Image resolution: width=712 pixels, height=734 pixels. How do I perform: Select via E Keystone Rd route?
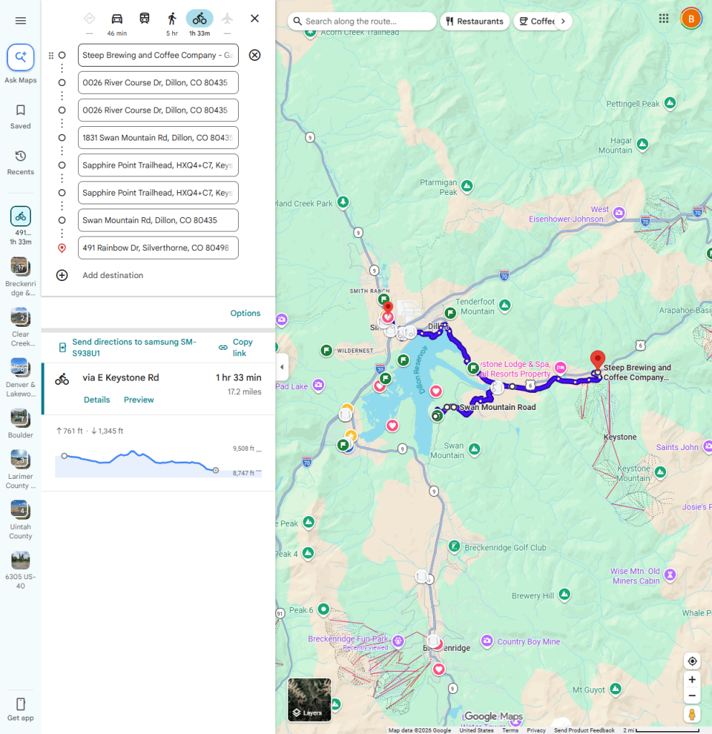(x=158, y=389)
